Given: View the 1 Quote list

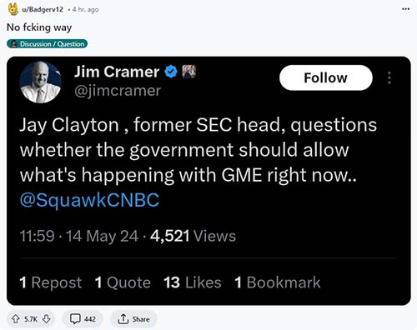Looking at the screenshot, I should click(x=123, y=282).
